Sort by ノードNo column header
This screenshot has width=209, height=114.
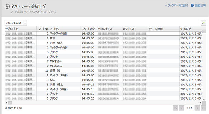pos(43,29)
